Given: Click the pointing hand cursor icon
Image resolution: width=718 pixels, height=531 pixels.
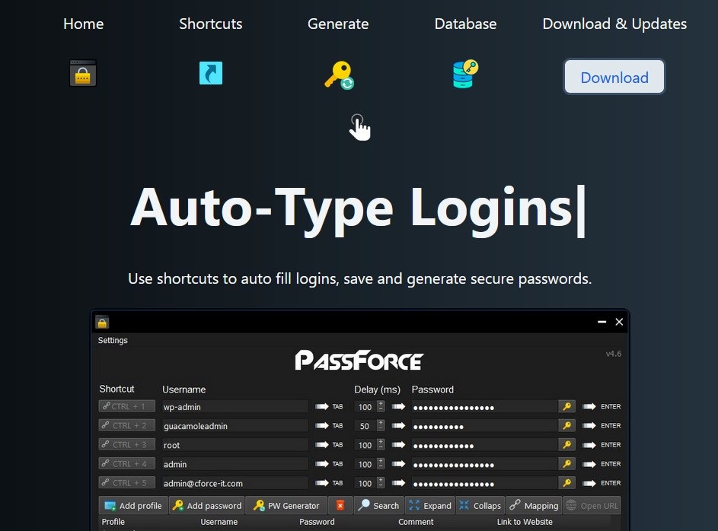Looking at the screenshot, I should (359, 128).
